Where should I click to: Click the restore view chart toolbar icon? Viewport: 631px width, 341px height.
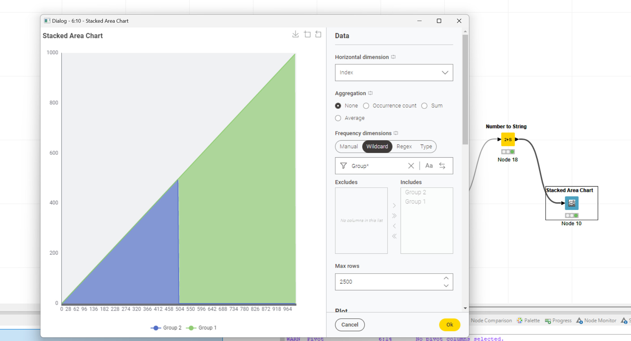(318, 34)
